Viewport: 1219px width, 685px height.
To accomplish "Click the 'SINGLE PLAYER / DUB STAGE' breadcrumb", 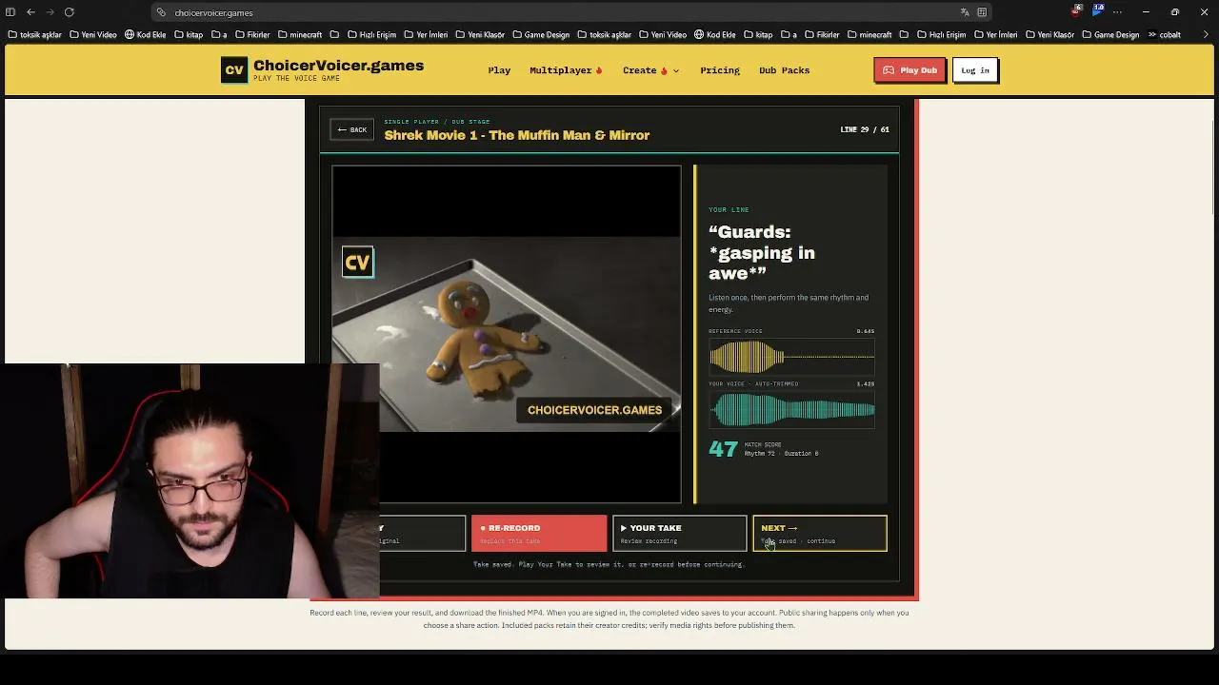I will (x=437, y=122).
